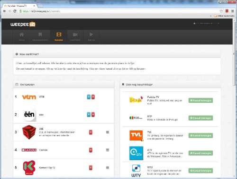Image resolution: width=237 pixels, height=179 pixels.
Task: Add the TVL channel with its green button
Action: coord(201,135)
